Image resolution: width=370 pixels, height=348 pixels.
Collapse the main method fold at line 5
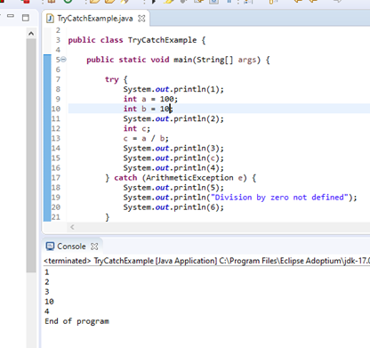(x=63, y=60)
